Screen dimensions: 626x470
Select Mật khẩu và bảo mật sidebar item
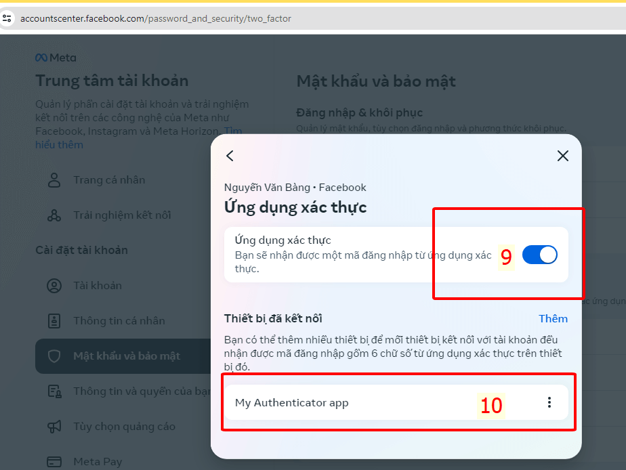(x=123, y=356)
